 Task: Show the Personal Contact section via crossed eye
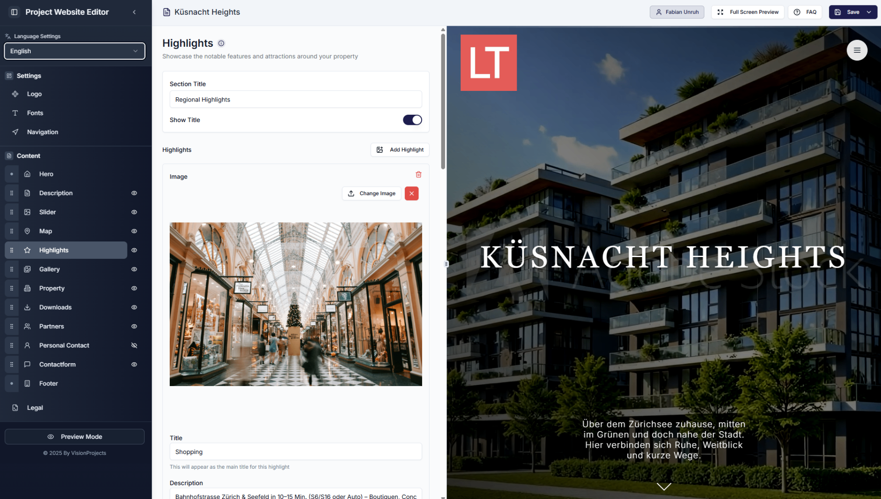pyautogui.click(x=134, y=345)
